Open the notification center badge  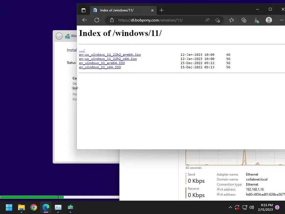tap(277, 207)
